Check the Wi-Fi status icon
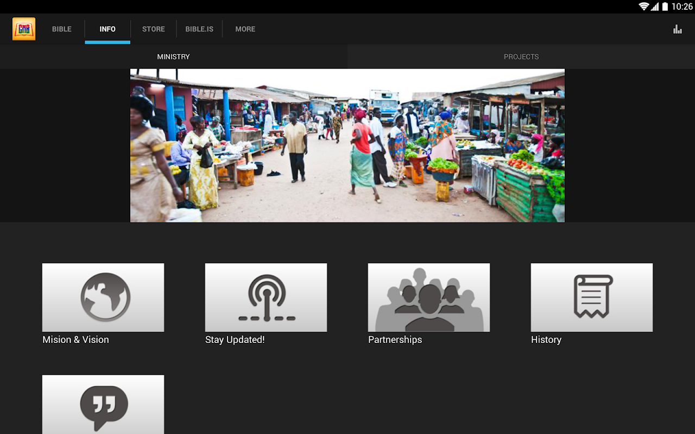Image resolution: width=695 pixels, height=434 pixels. point(644,7)
